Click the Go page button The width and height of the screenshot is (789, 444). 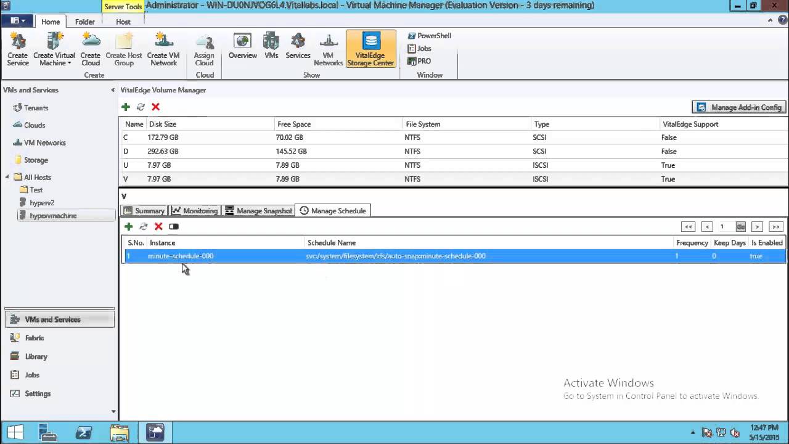[x=740, y=227]
